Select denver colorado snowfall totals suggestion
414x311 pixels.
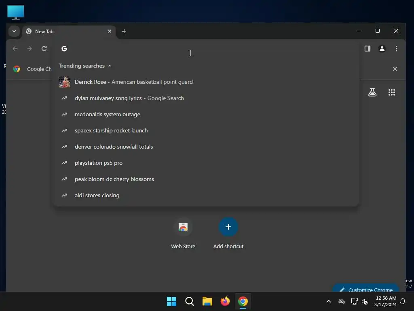pos(206,147)
